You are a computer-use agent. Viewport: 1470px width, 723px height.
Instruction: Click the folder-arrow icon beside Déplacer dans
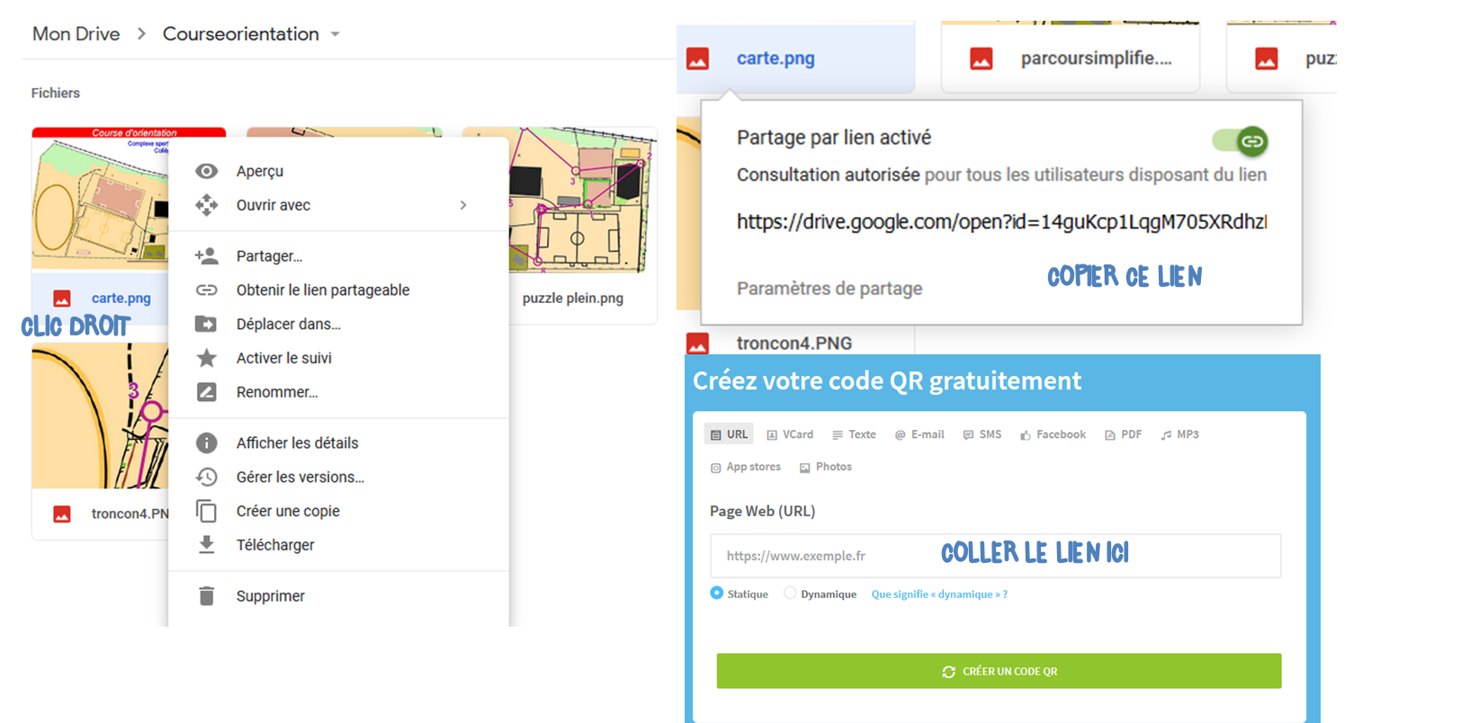pos(207,324)
